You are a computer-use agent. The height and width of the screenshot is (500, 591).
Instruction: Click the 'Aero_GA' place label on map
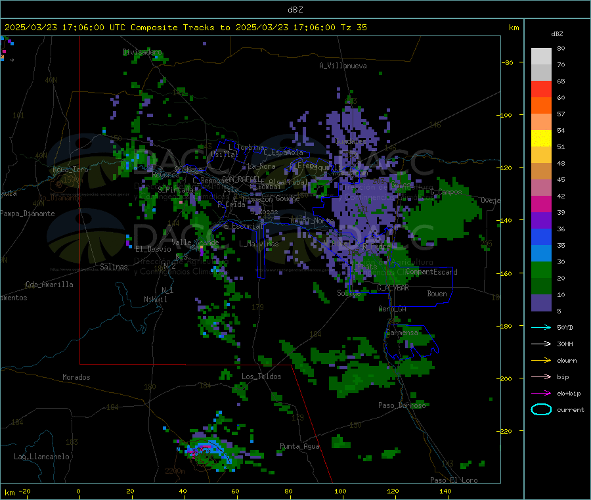[x=392, y=309]
